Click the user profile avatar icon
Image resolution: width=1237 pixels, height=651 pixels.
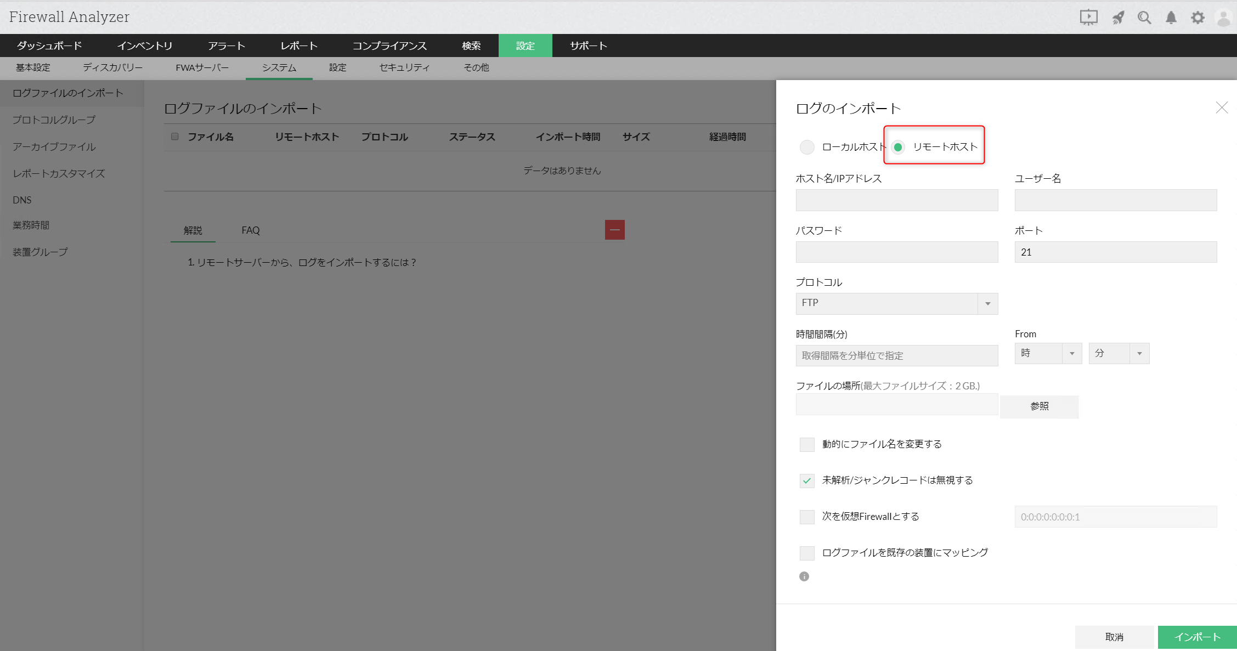(x=1223, y=18)
